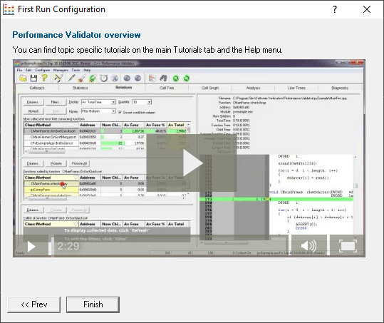
Task: Mute the video using the speaker icon
Action: [x=308, y=246]
